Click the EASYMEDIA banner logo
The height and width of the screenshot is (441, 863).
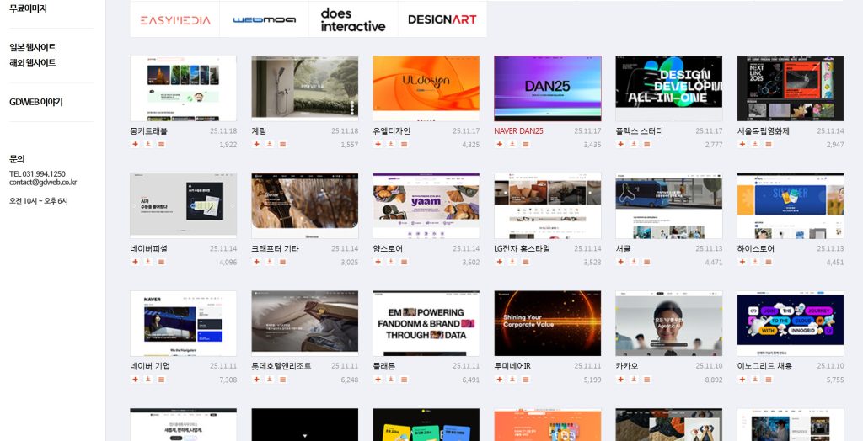click(174, 19)
